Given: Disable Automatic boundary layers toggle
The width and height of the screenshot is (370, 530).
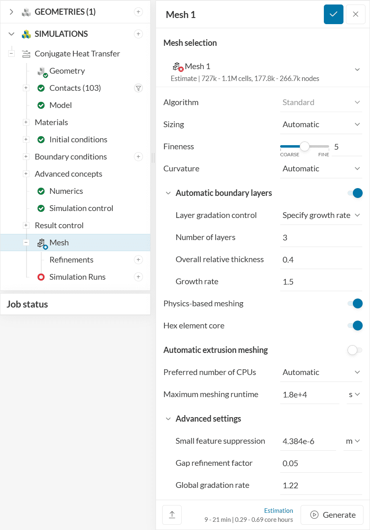Looking at the screenshot, I should tap(355, 193).
